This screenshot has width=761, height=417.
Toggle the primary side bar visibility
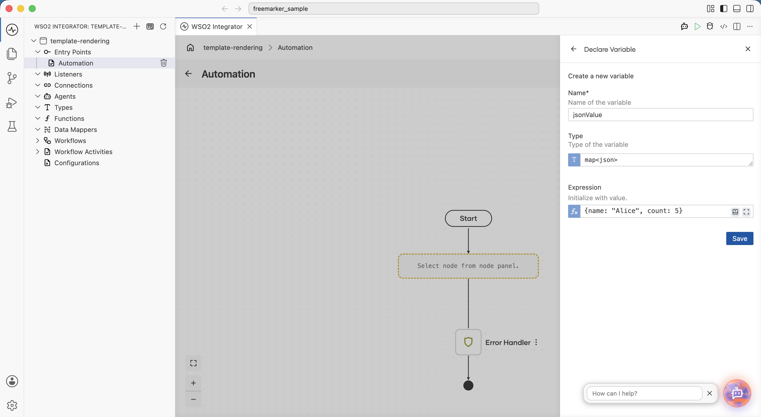[x=723, y=9]
